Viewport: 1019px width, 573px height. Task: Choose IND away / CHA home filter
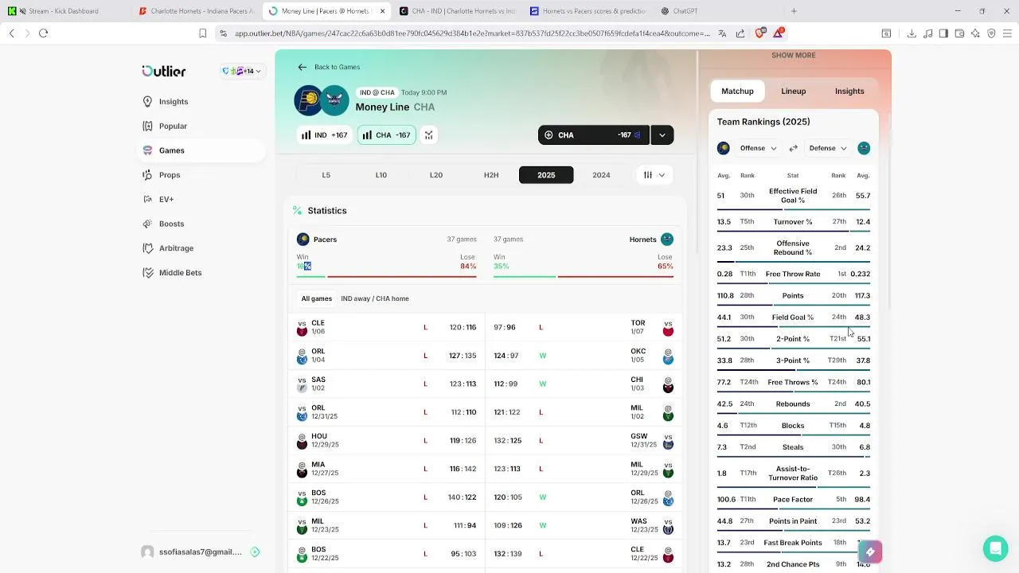tap(375, 298)
